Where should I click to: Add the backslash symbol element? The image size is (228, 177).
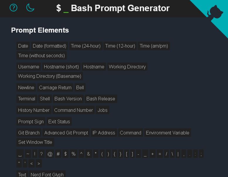(172, 154)
